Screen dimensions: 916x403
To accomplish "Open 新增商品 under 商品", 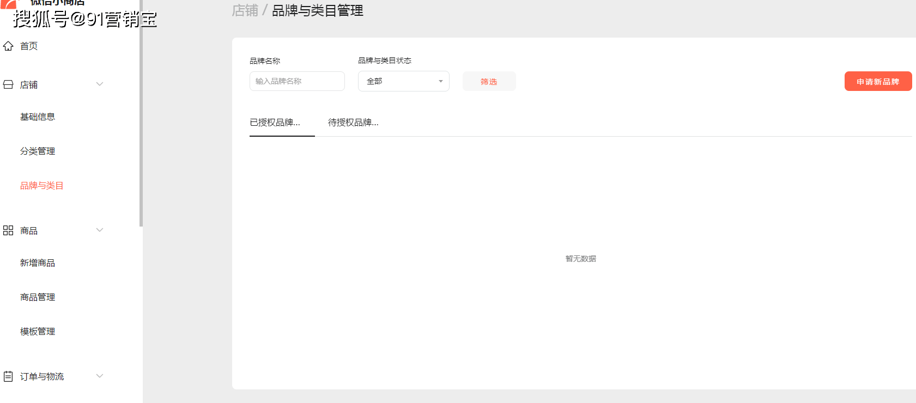I will 38,262.
